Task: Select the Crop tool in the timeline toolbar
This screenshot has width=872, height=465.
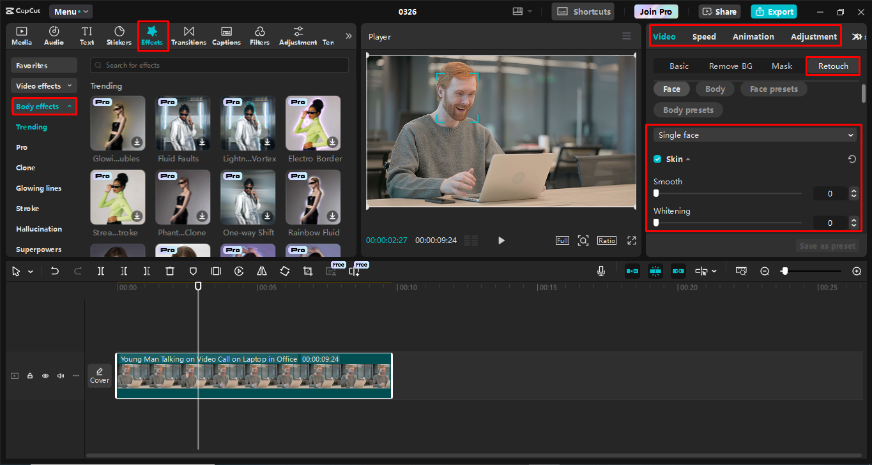Action: tap(307, 270)
